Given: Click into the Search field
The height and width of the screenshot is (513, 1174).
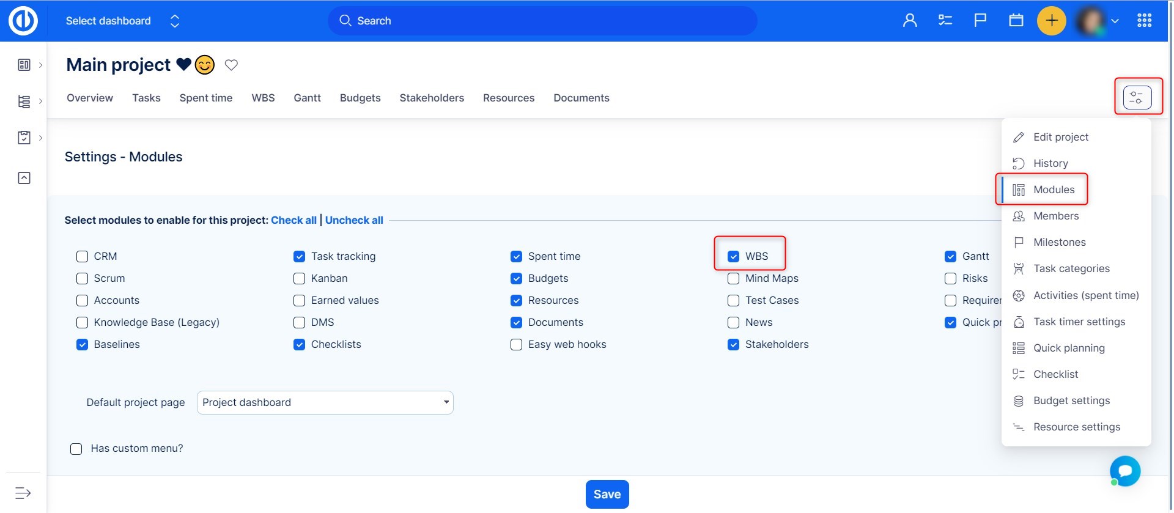Looking at the screenshot, I should tap(542, 21).
